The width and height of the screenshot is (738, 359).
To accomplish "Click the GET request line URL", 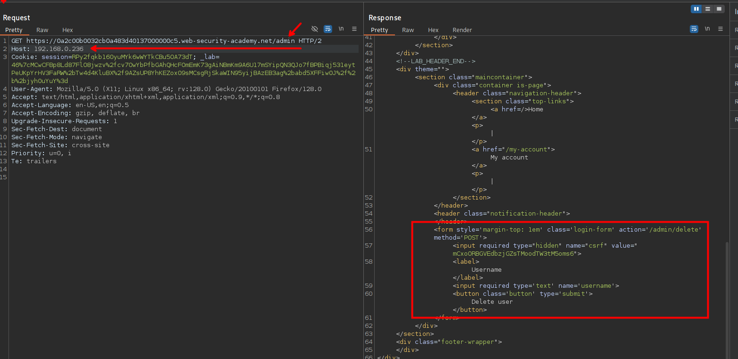I will (161, 41).
